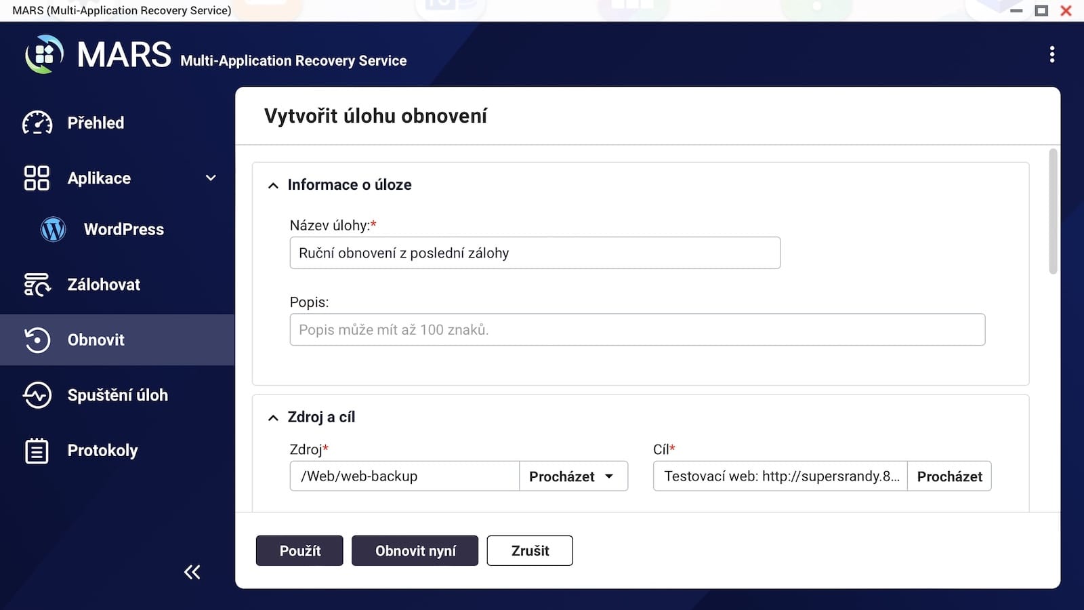Open the Přehled dashboard icon
This screenshot has width=1084, height=610.
click(x=37, y=123)
